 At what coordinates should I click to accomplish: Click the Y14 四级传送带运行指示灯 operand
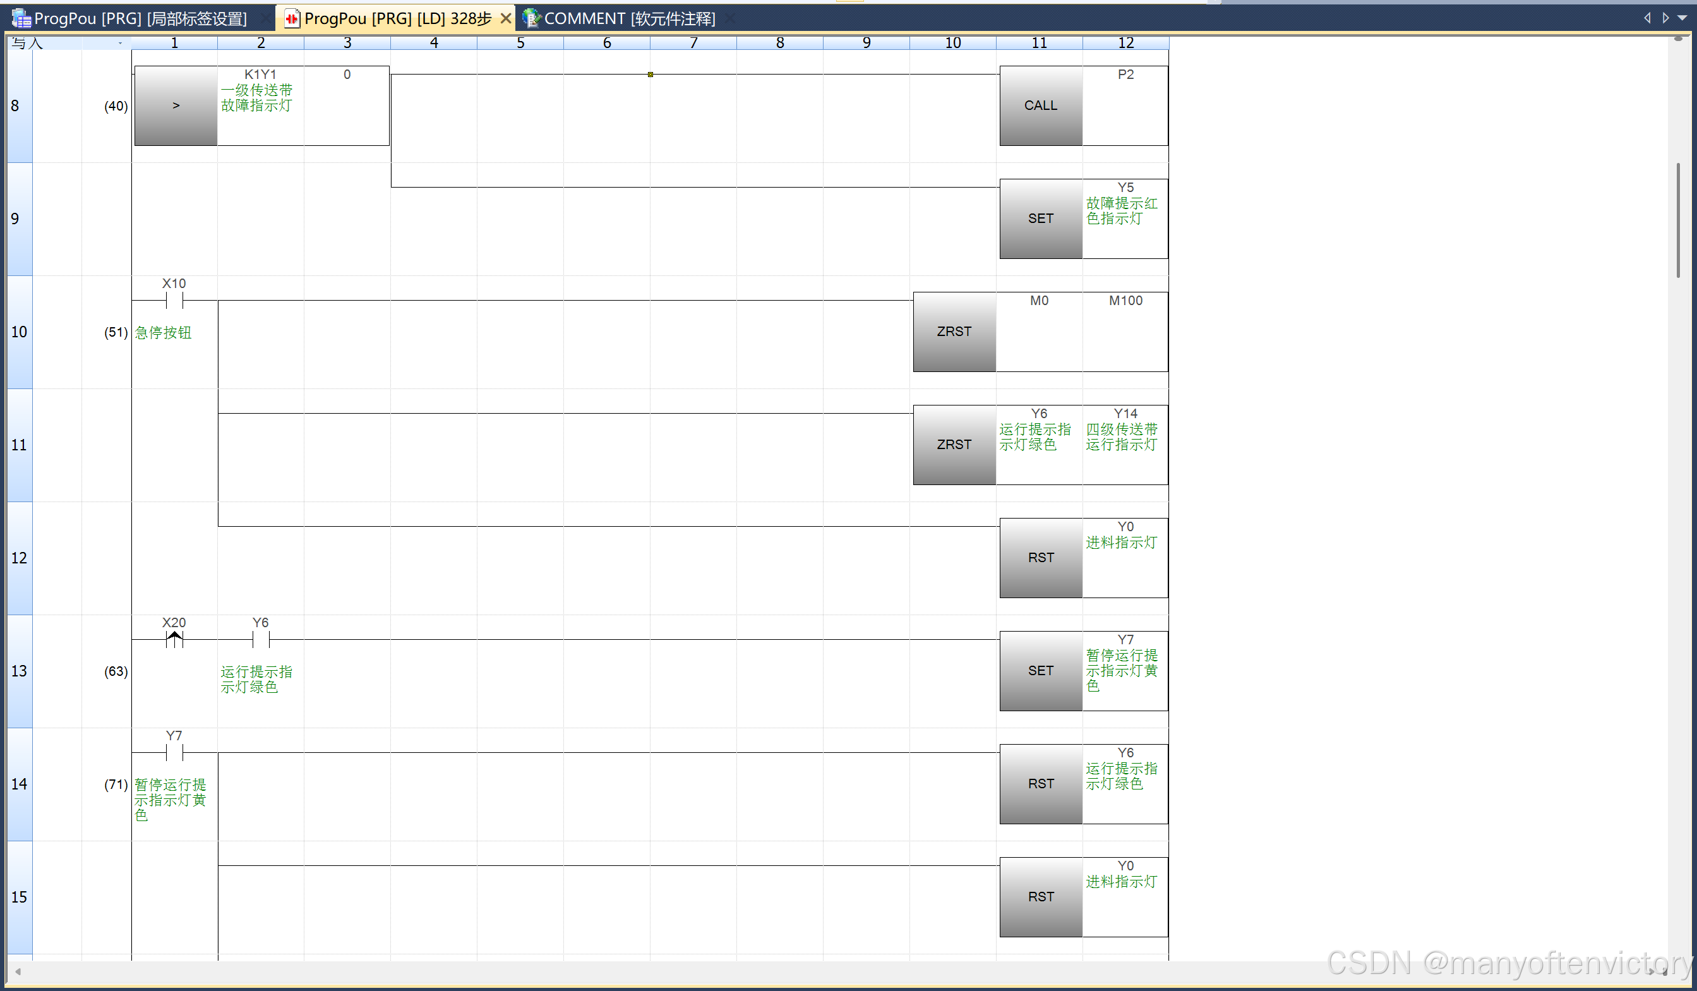point(1125,445)
